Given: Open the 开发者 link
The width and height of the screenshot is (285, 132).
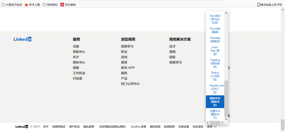Looking at the screenshot, I should pyautogui.click(x=78, y=78).
